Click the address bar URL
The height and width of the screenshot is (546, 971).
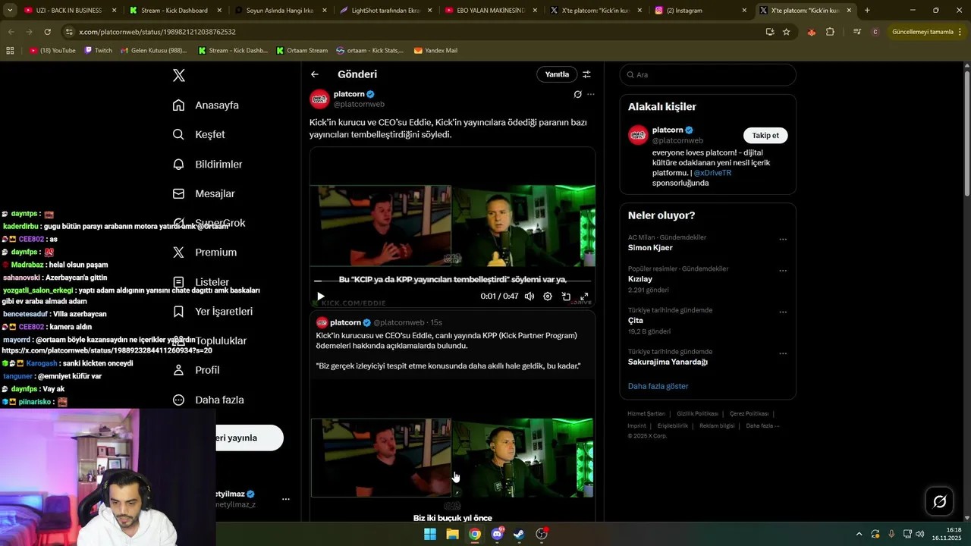[157, 32]
